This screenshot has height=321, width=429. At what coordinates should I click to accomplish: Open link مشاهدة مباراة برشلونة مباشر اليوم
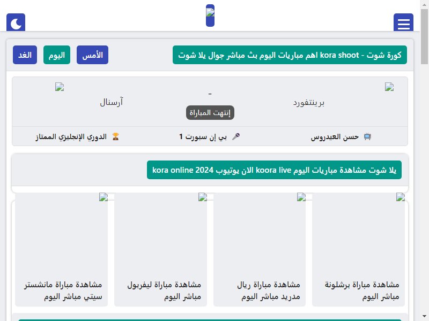[x=362, y=291]
